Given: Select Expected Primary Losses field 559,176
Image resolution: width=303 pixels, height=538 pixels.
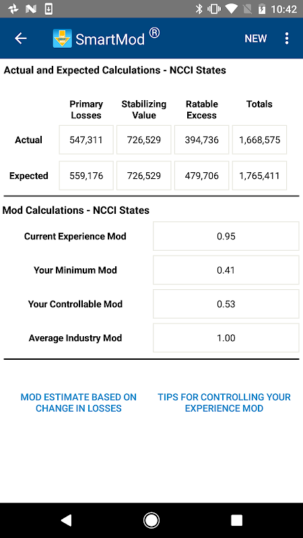Looking at the screenshot, I should 86,176.
